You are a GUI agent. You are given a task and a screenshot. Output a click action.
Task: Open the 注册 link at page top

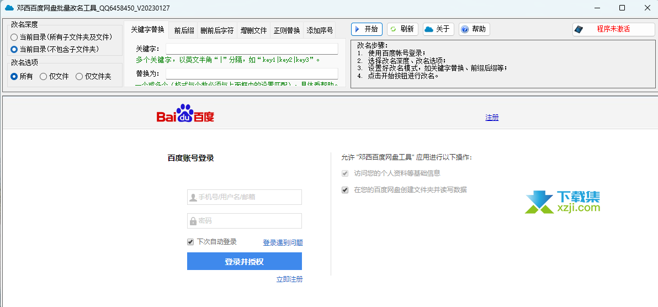[x=492, y=117]
